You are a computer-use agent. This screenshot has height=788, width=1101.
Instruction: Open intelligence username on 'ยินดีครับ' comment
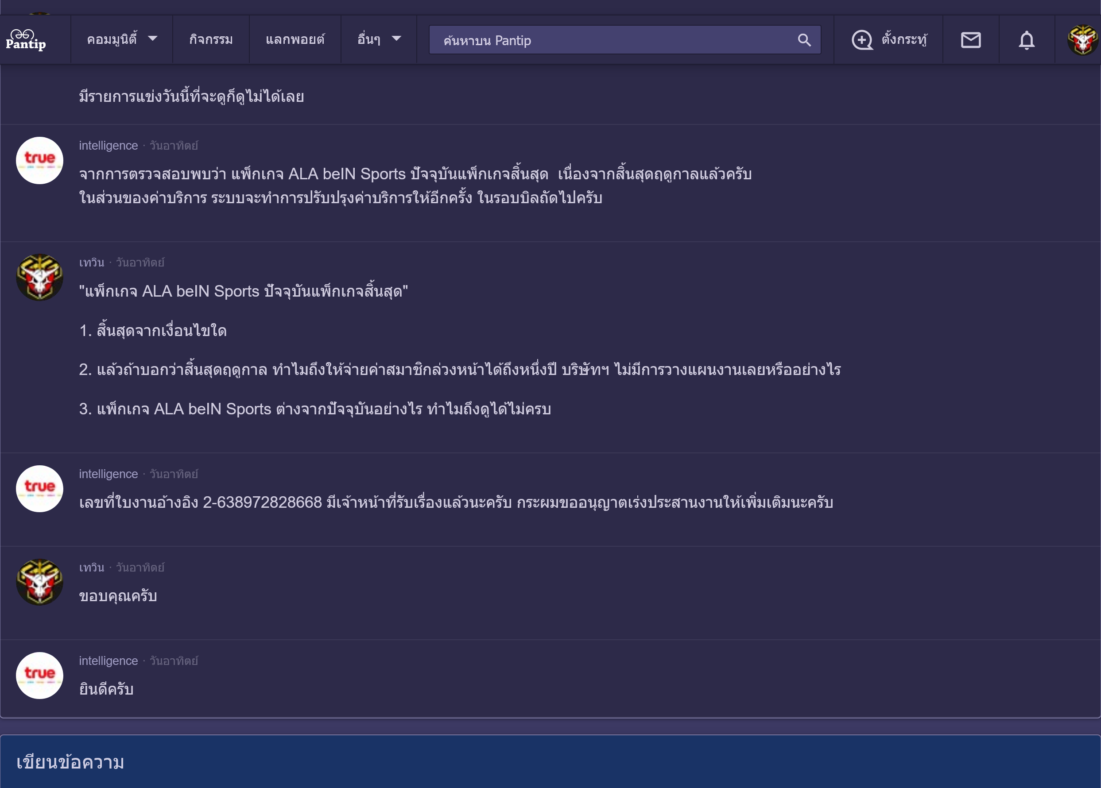tap(108, 661)
